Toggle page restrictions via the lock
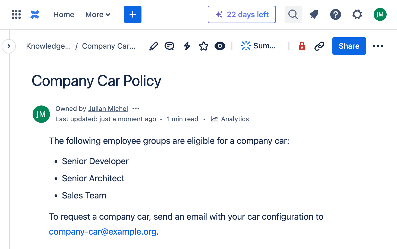The width and height of the screenshot is (397, 249). coord(302,46)
